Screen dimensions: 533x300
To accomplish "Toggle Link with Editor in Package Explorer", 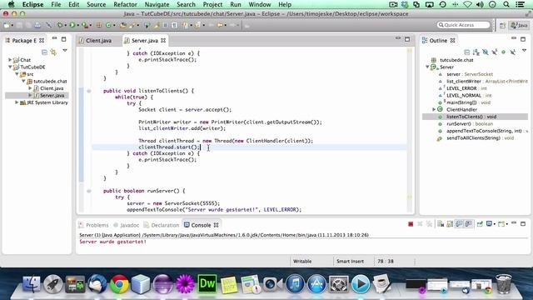I will tap(53, 52).
